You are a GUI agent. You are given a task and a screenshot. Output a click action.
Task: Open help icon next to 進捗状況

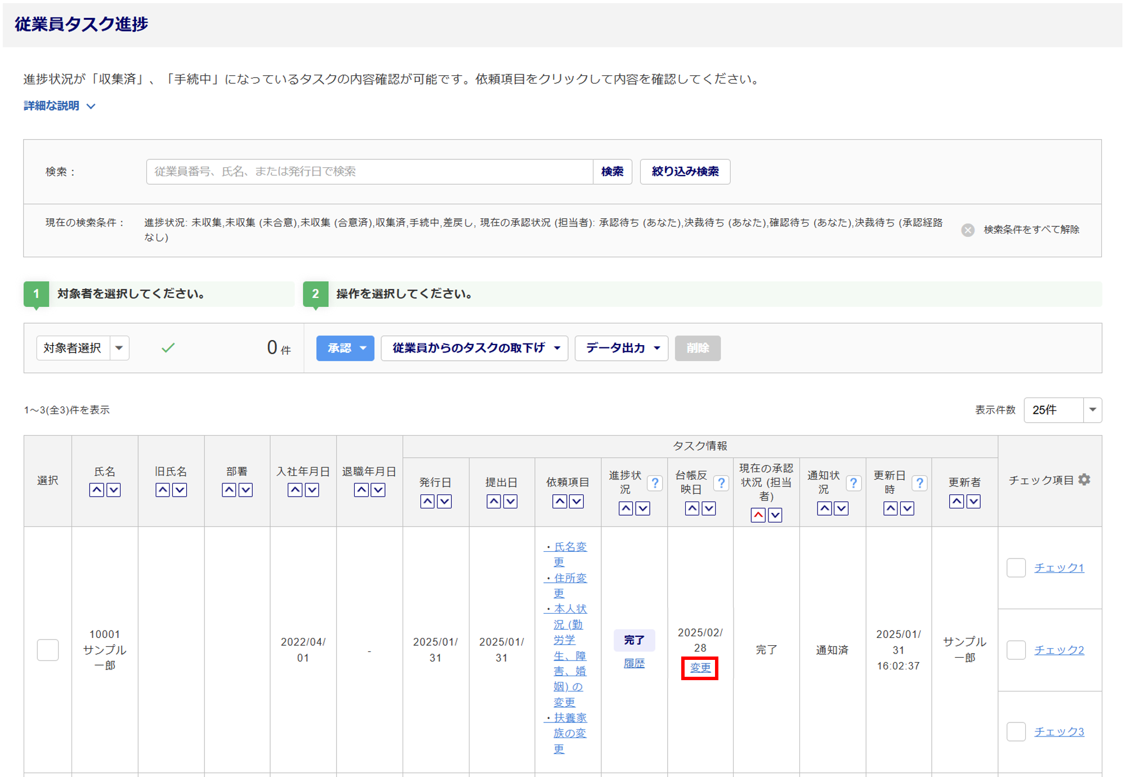(x=654, y=483)
